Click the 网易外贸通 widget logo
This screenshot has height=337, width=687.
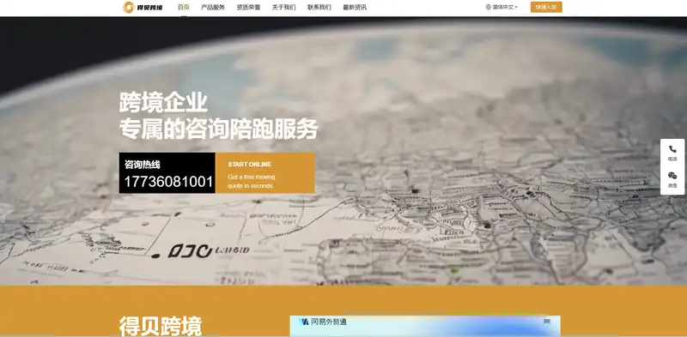coord(304,322)
